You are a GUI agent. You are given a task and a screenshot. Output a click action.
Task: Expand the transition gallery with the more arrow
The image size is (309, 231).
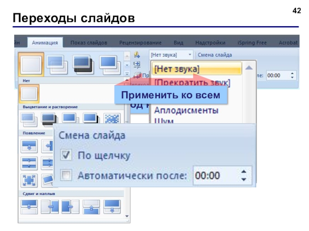[127, 74]
